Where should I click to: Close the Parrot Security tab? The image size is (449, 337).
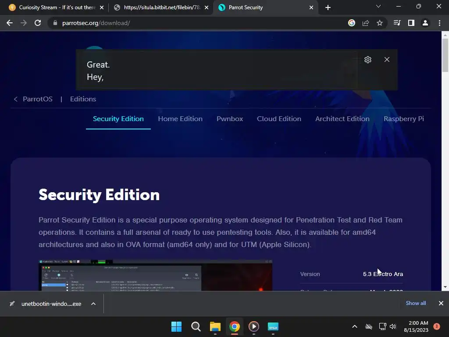[x=311, y=7]
